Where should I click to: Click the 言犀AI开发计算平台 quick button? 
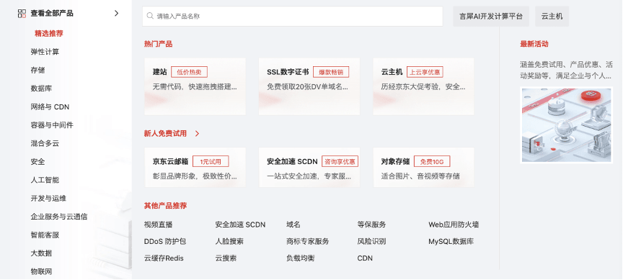pos(491,17)
